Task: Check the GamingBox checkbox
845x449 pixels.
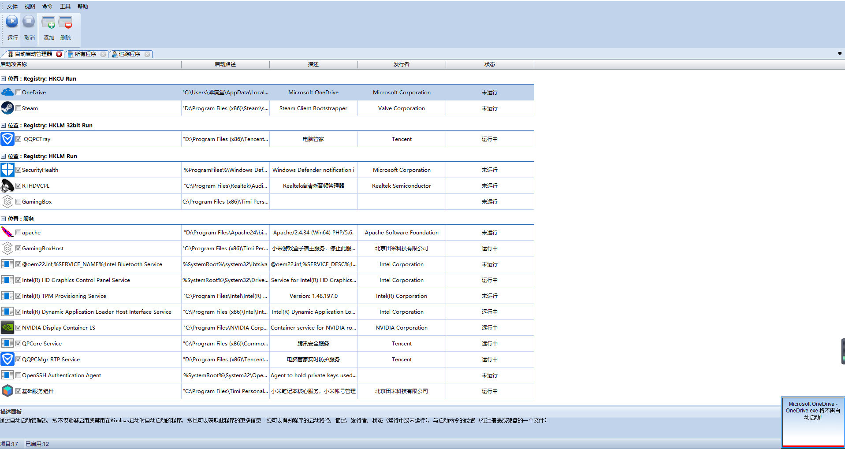Action: tap(19, 202)
